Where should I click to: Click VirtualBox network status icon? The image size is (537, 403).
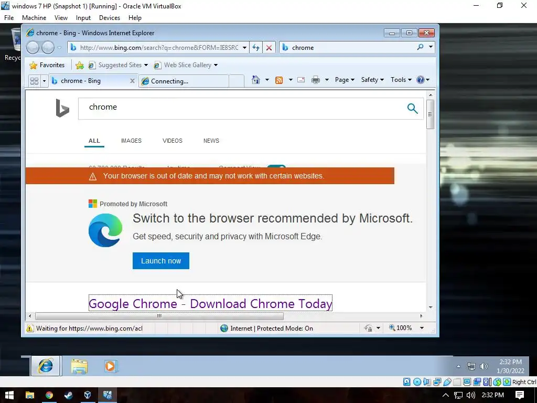437,382
